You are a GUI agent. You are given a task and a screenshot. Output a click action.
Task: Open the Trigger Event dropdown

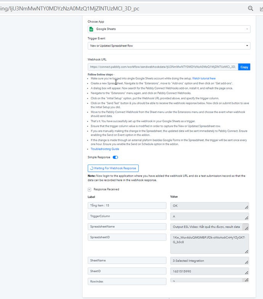tap(169, 46)
